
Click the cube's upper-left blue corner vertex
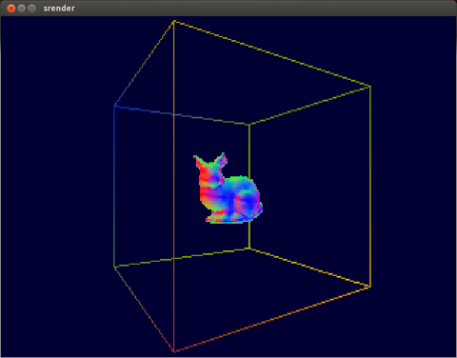[114, 106]
